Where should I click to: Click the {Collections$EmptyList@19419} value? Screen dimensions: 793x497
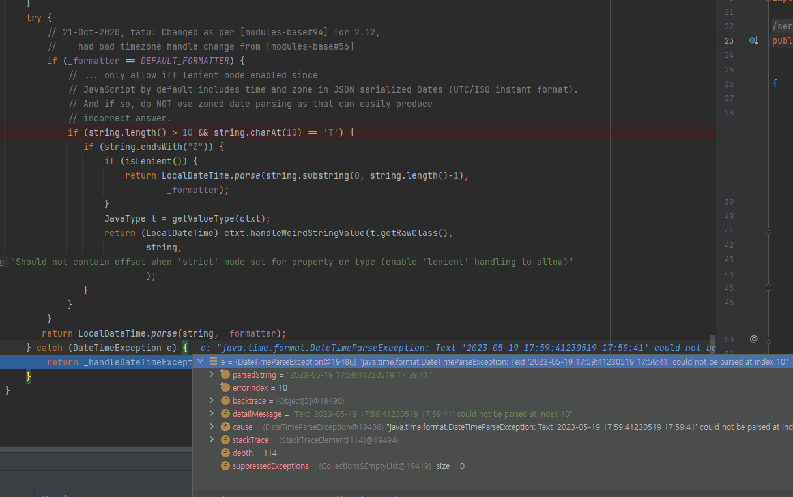click(375, 466)
